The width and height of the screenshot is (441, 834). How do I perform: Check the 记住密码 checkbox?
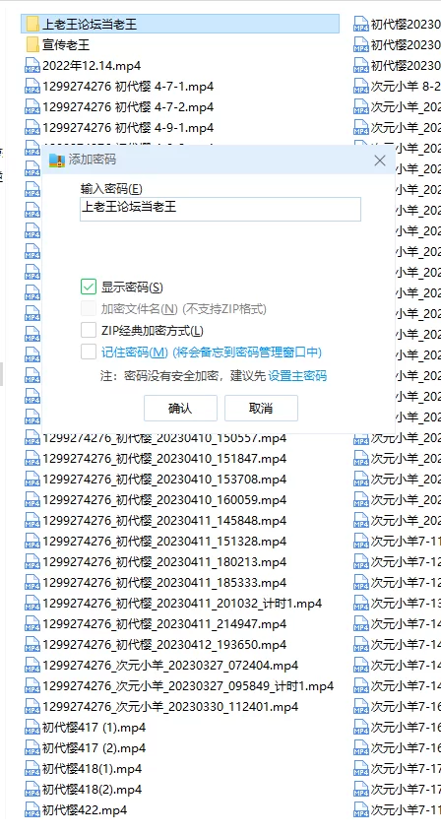pos(89,352)
